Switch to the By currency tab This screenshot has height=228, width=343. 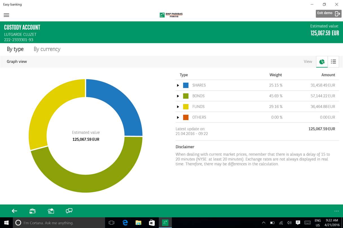point(47,49)
